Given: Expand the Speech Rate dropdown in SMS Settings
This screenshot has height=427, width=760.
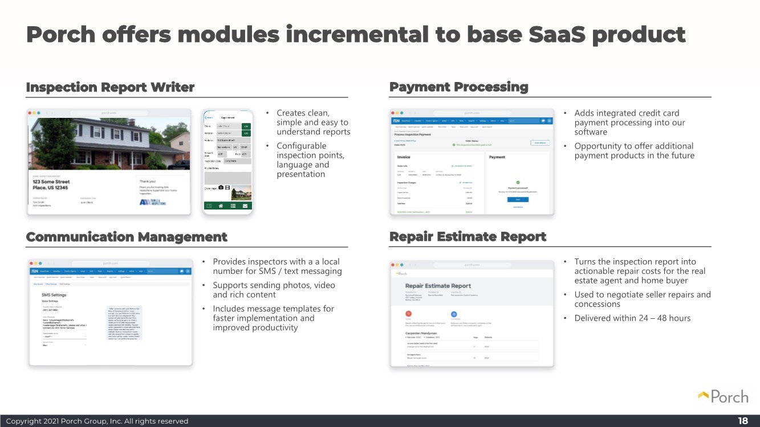Looking at the screenshot, I should point(64,345).
